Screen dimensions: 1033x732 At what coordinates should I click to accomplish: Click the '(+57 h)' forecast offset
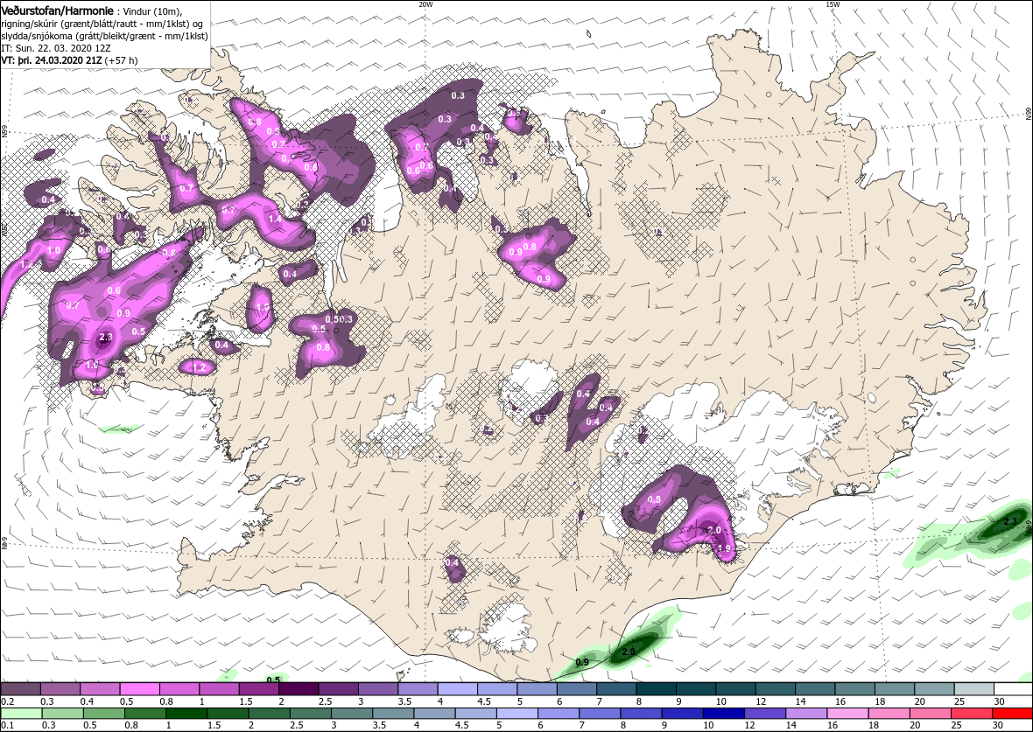[121, 60]
